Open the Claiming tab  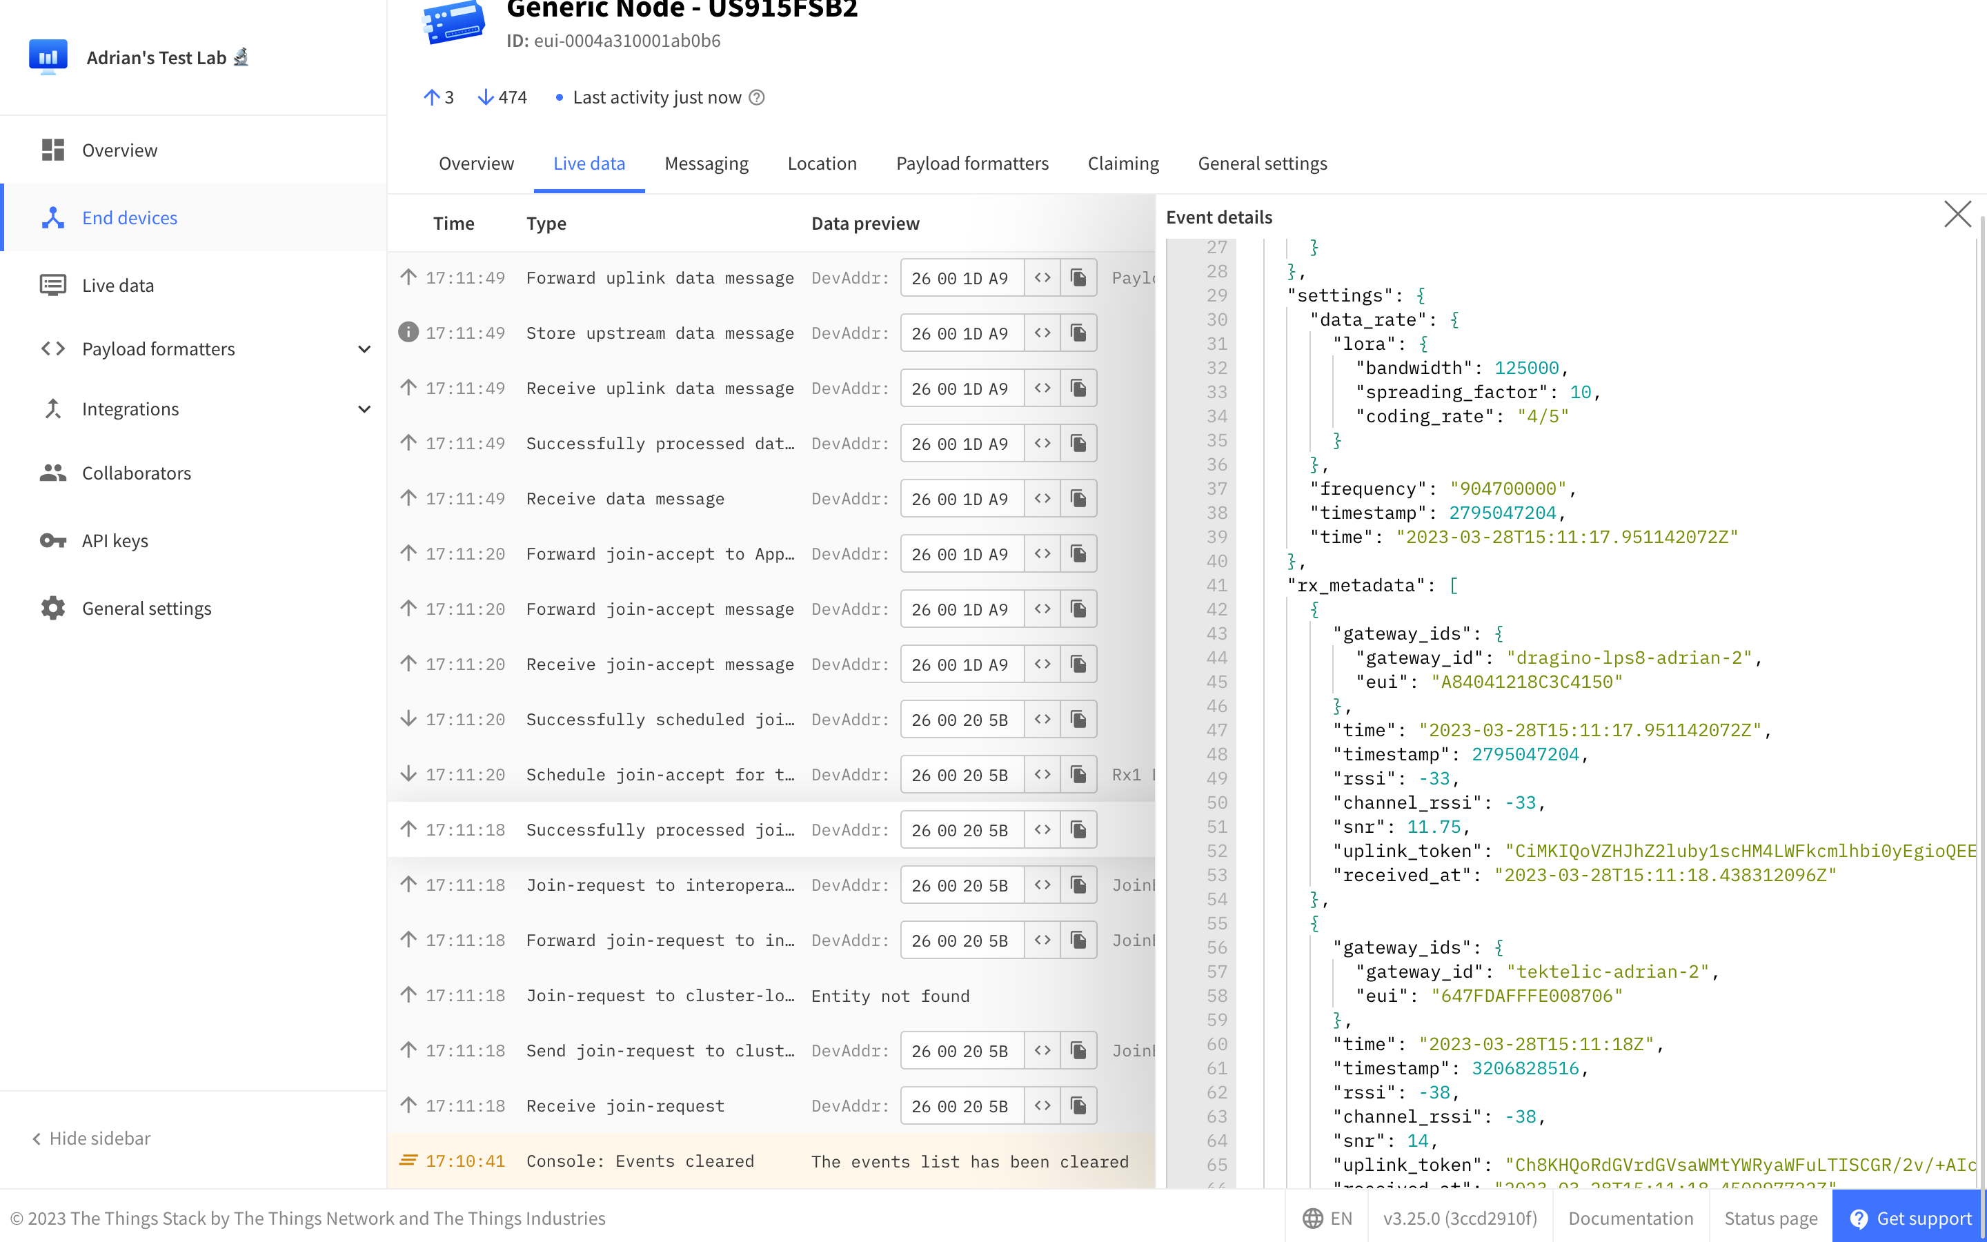[x=1123, y=164]
